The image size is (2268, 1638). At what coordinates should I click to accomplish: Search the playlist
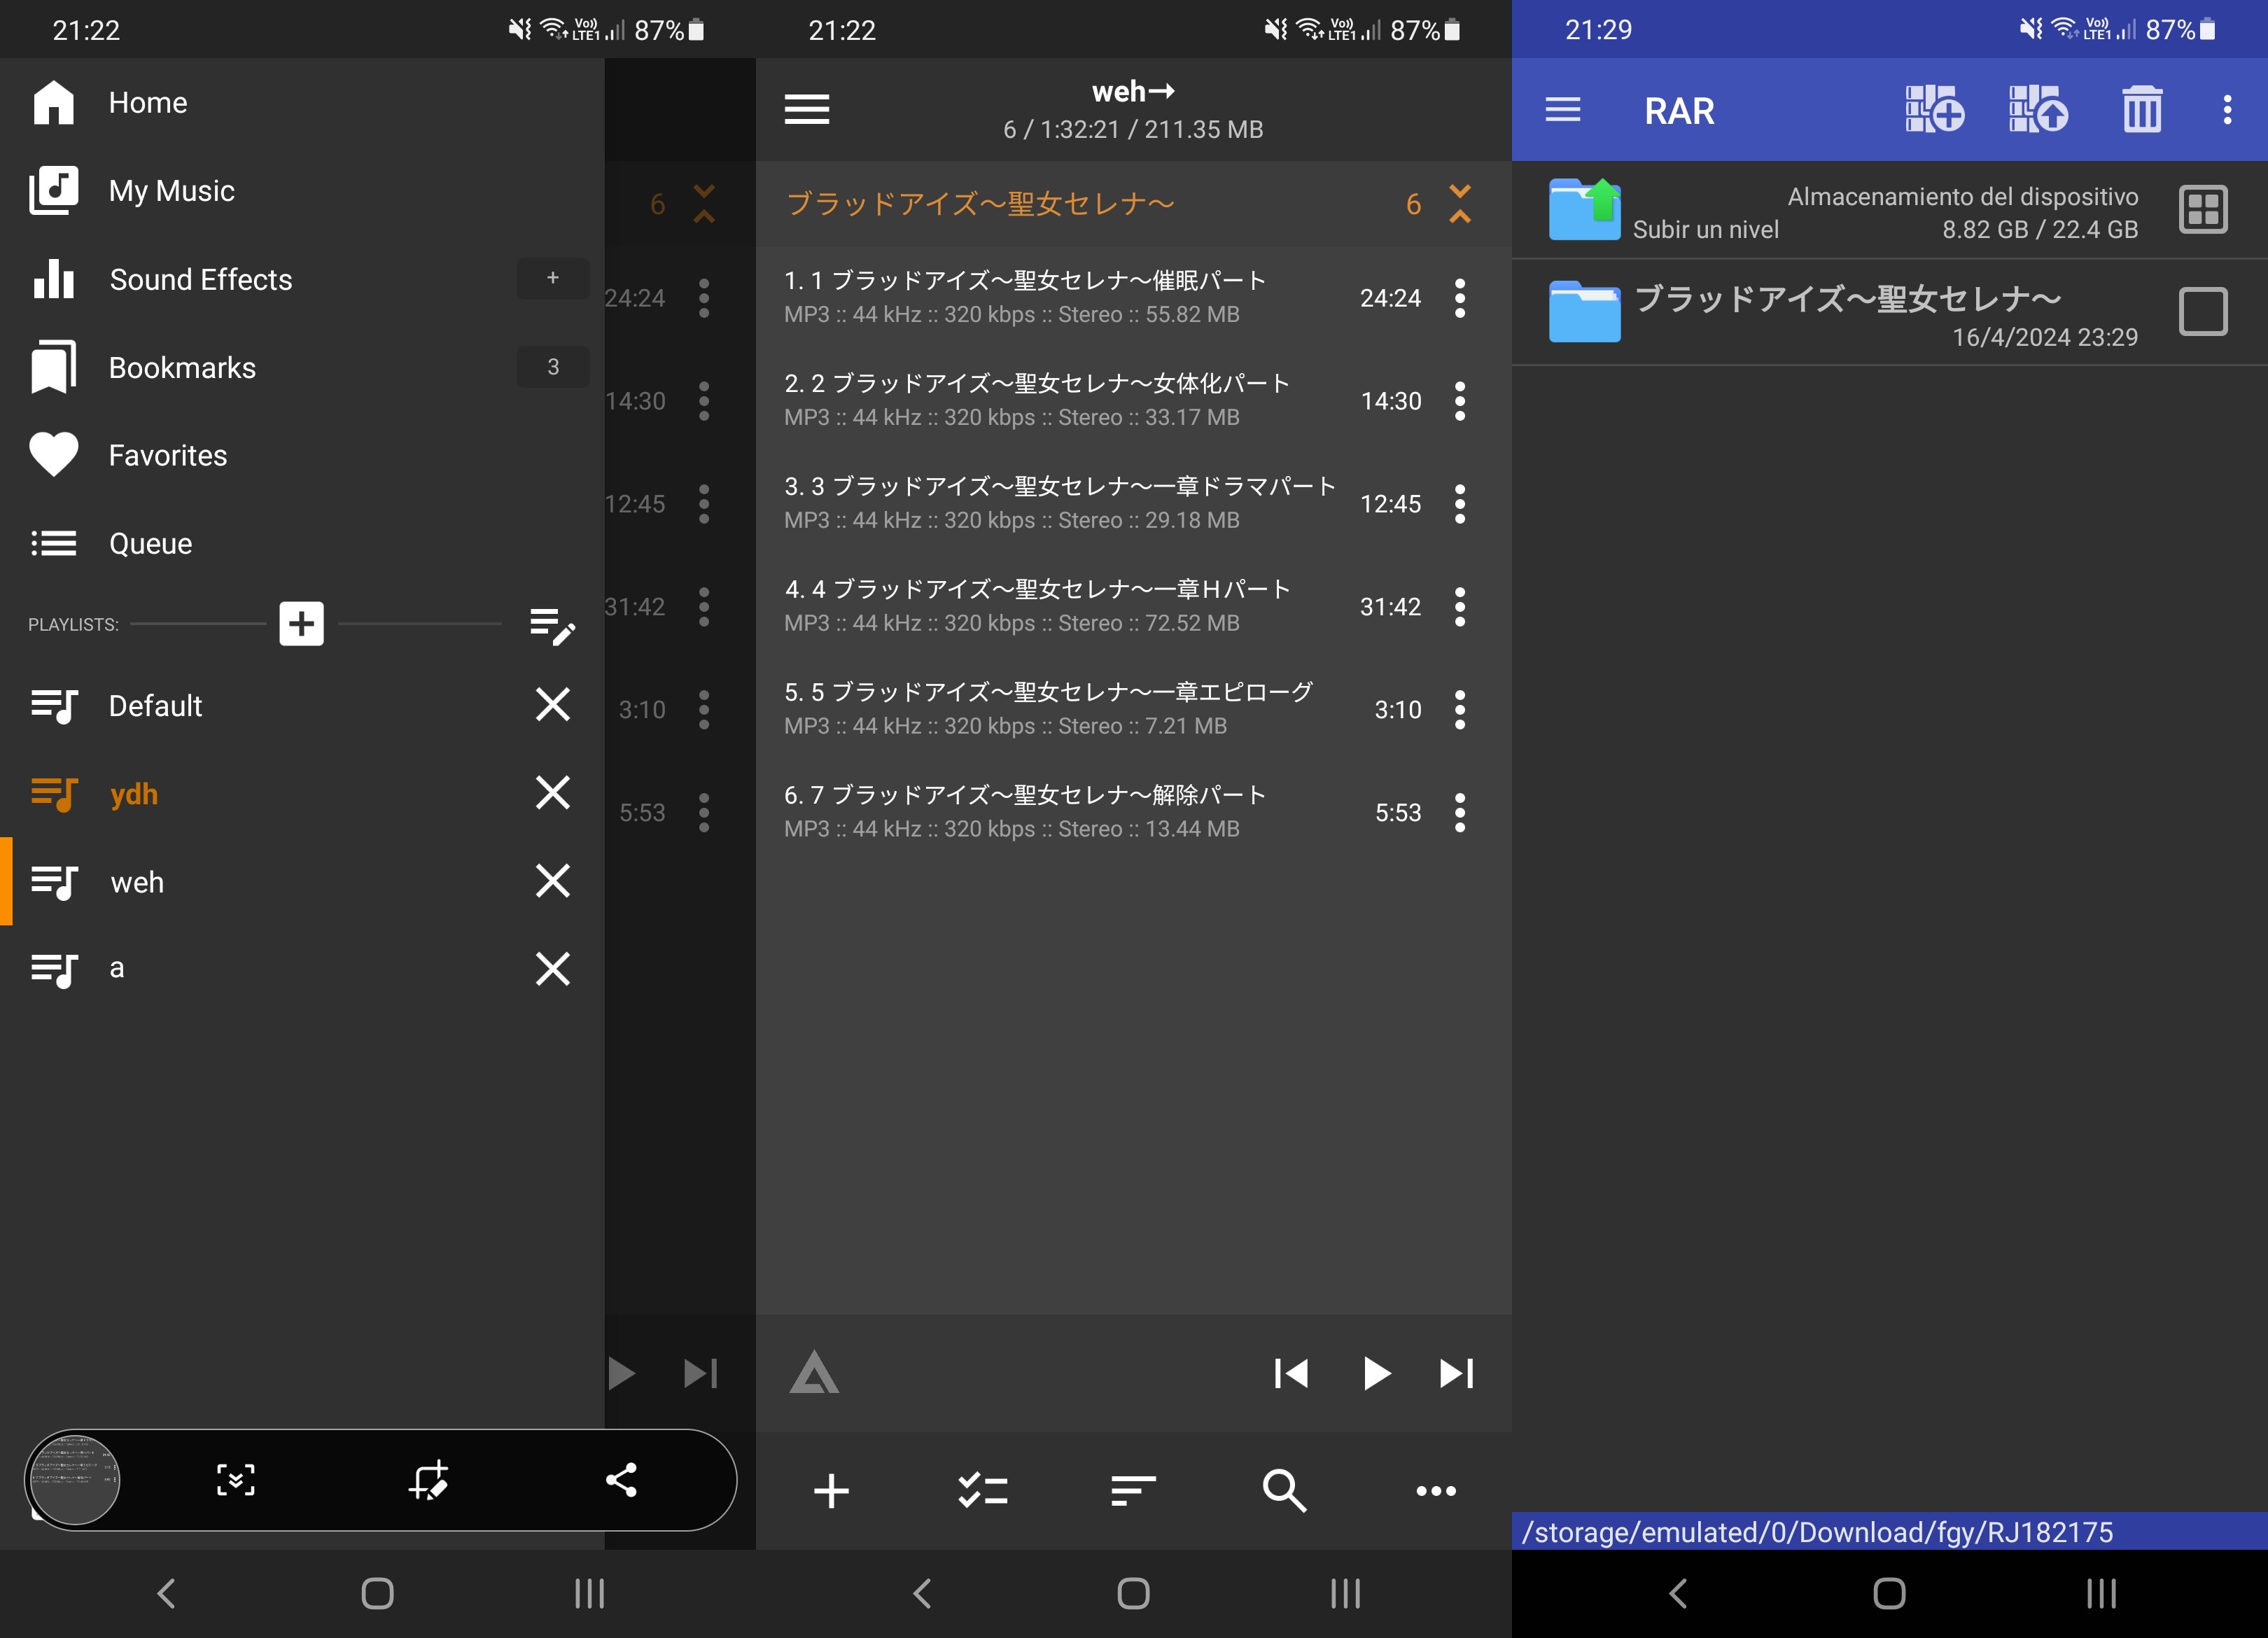(x=1284, y=1491)
